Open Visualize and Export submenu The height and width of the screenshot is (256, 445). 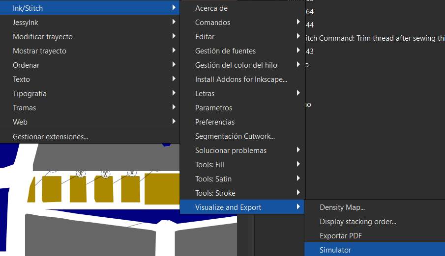point(242,207)
